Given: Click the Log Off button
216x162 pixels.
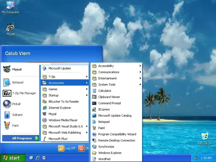Looking at the screenshot, I should tap(67, 148).
